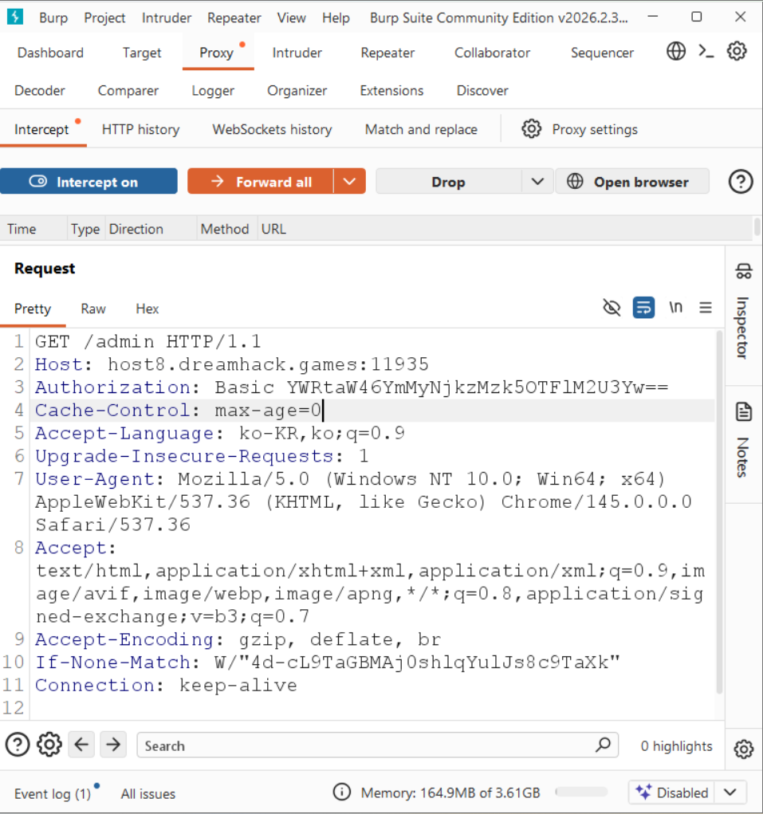This screenshot has width=763, height=814.
Task: Toggle line wrap icon in request editor
Action: tap(643, 307)
